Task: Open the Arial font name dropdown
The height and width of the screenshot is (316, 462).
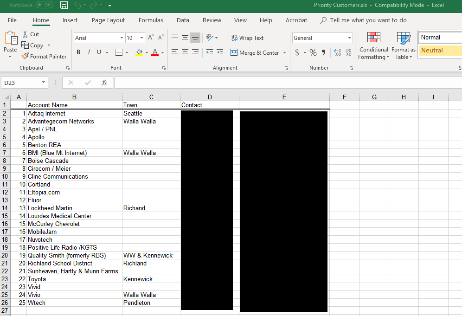Action: (x=122, y=38)
